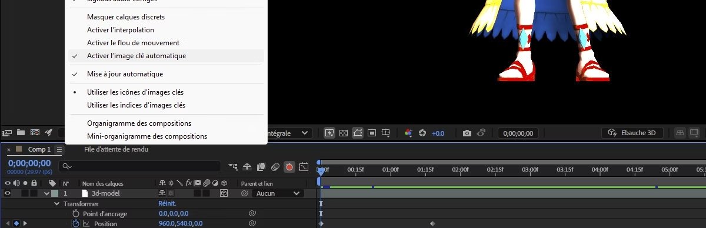
Task: Select the 3d-model layer name
Action: (x=106, y=193)
